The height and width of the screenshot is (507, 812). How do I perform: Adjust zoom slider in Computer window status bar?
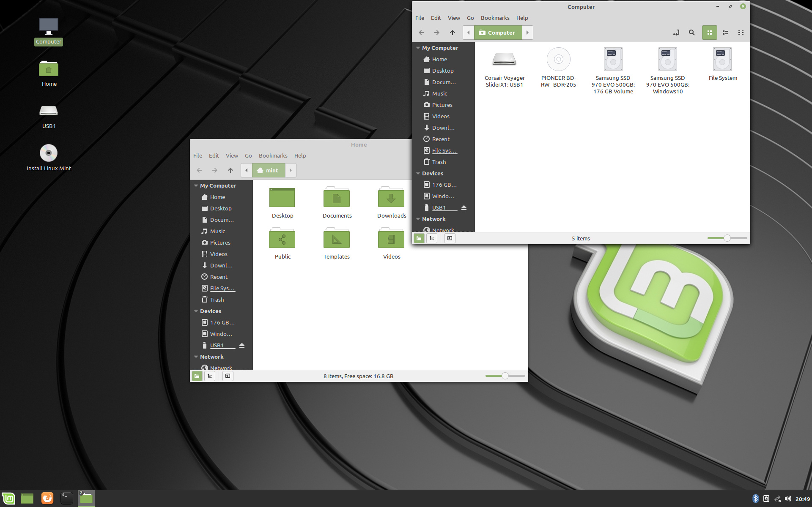pos(727,238)
